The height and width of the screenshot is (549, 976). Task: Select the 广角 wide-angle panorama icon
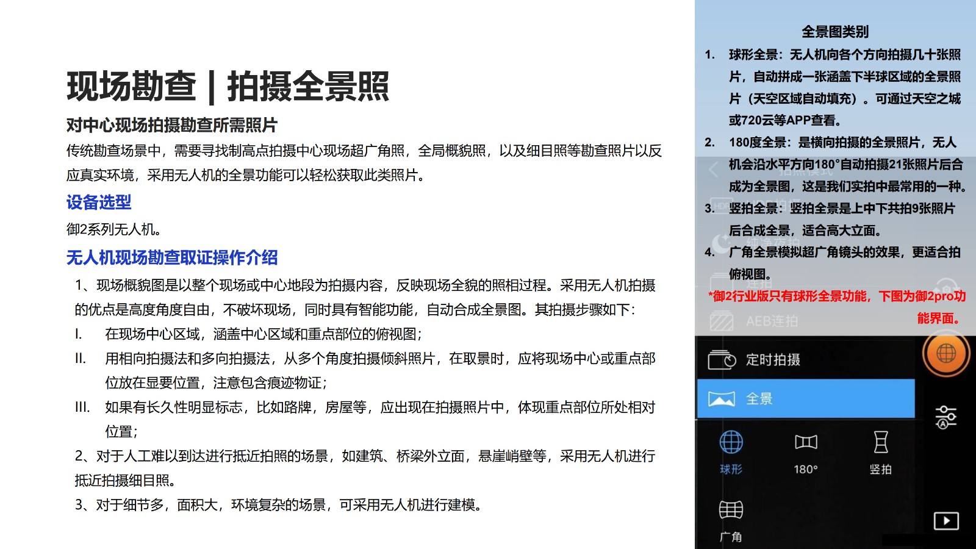[x=731, y=511]
